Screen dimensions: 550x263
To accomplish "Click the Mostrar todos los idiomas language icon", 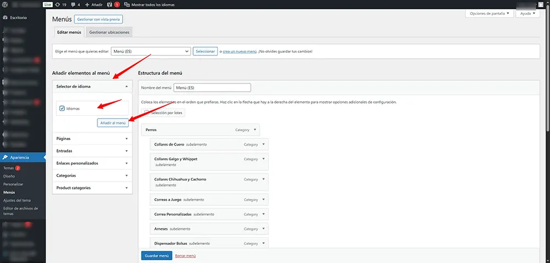I will click(x=128, y=4).
